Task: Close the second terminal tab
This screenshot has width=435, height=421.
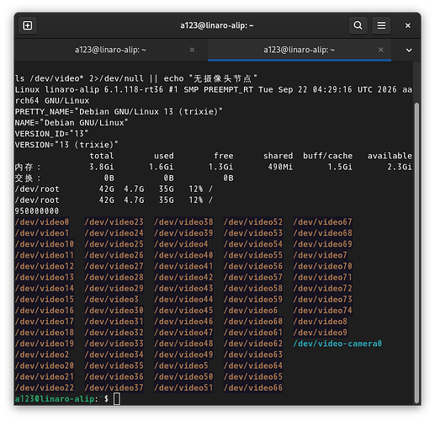Action: pyautogui.click(x=380, y=50)
